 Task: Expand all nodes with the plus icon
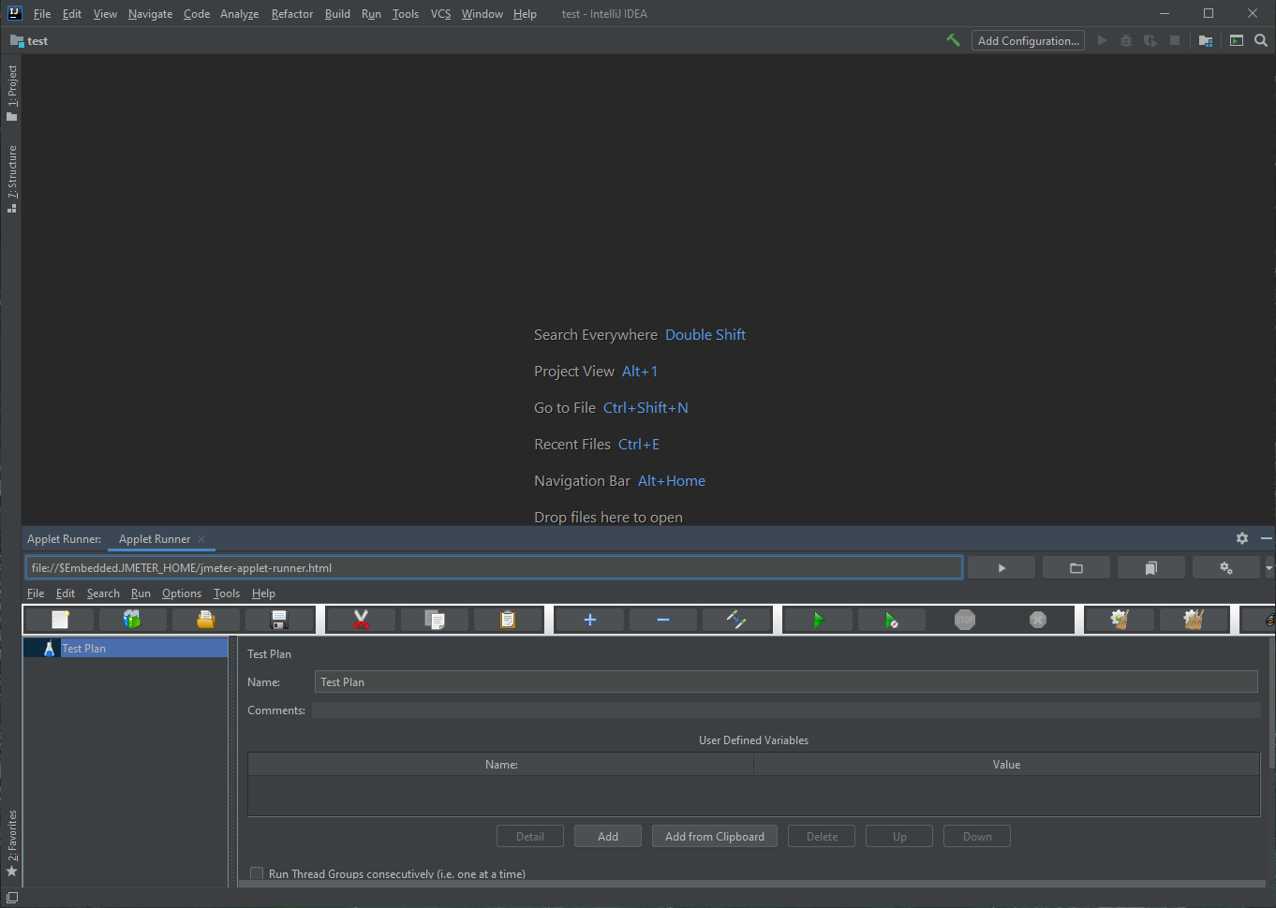click(x=590, y=620)
